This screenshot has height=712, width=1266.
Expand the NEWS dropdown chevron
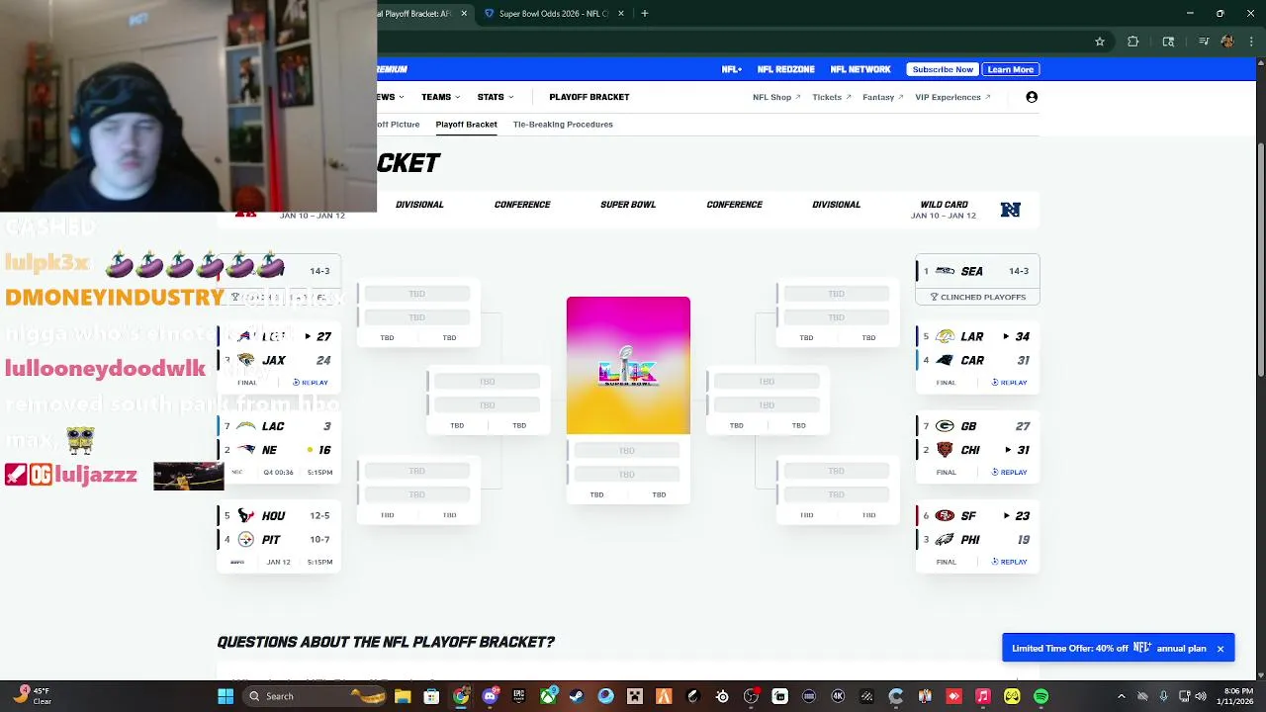click(403, 97)
